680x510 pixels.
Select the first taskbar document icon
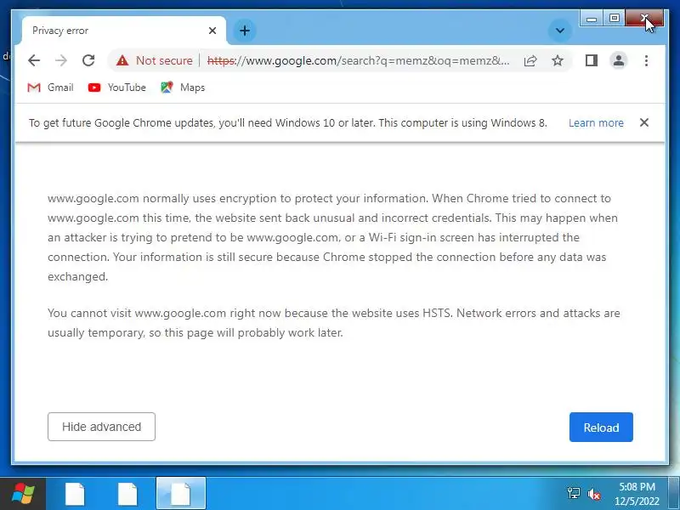(75, 494)
